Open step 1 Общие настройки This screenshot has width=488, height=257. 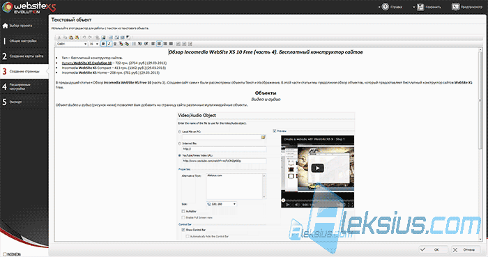tap(24, 40)
